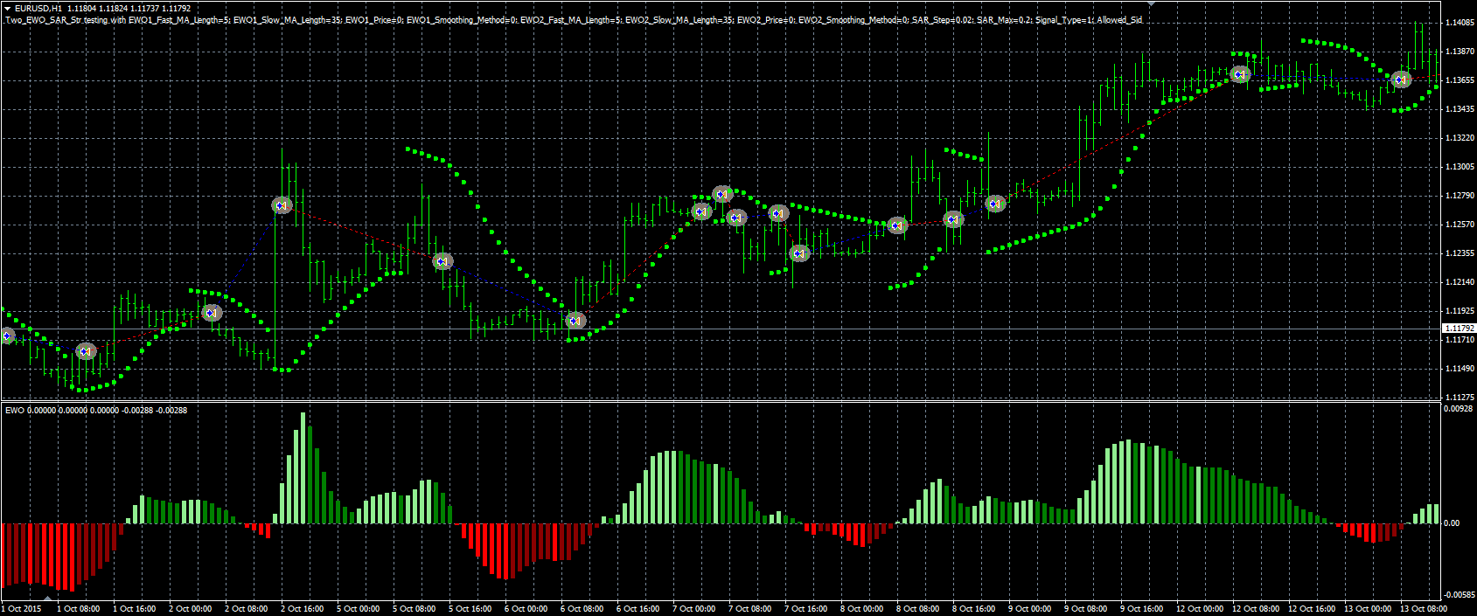Click the trade marker near 2 Oct 00:00
Image resolution: width=1477 pixels, height=616 pixels.
point(212,312)
